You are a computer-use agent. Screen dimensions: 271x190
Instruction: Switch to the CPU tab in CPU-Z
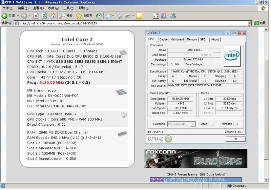(x=151, y=39)
